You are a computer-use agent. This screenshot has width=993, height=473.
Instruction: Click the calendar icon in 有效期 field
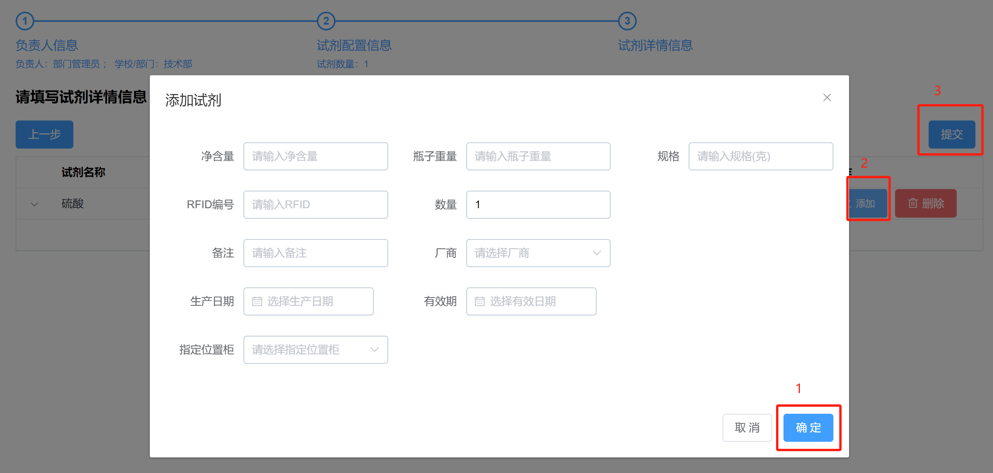pyautogui.click(x=480, y=301)
